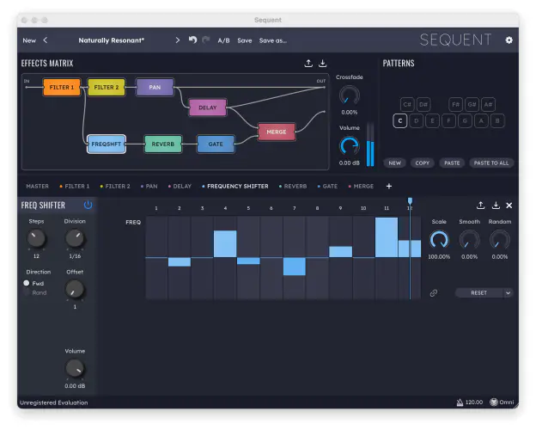The width and height of the screenshot is (536, 430).
Task: Click the PASTE pattern button
Action: (452, 163)
